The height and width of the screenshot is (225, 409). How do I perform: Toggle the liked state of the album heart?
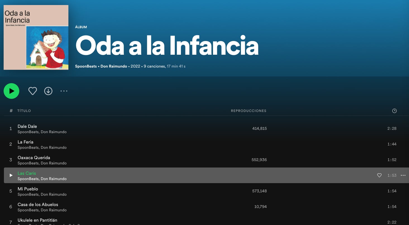point(32,91)
